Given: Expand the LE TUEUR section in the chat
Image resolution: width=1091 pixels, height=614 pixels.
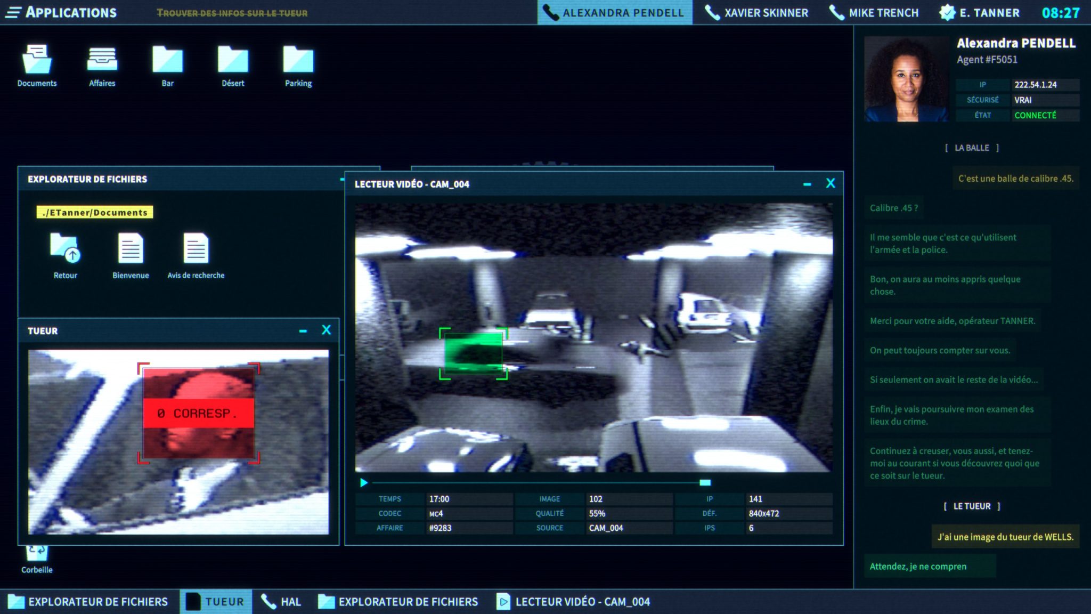Looking at the screenshot, I should (973, 506).
